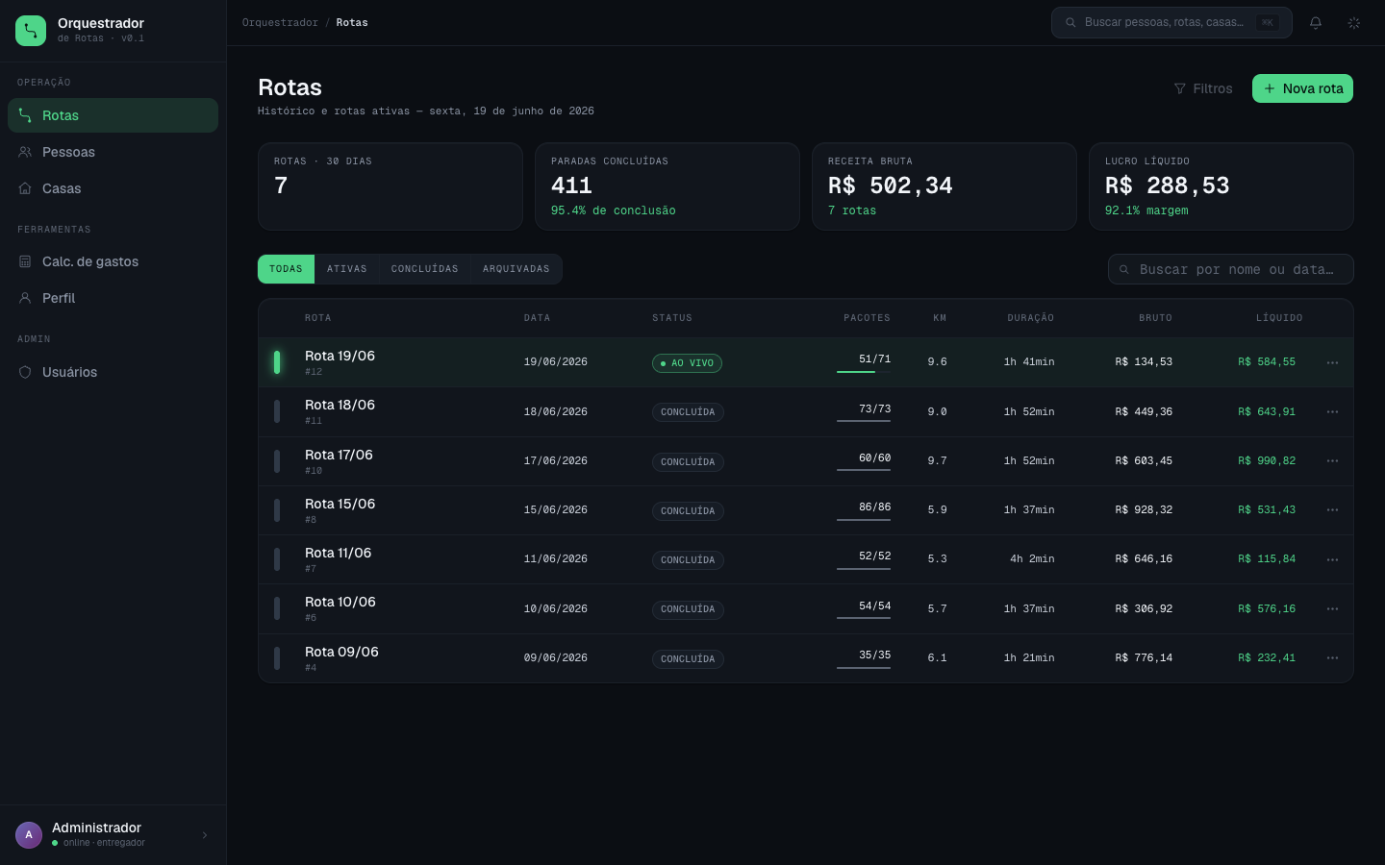
Task: Open more options for Rota 18/06
Action: (1332, 411)
